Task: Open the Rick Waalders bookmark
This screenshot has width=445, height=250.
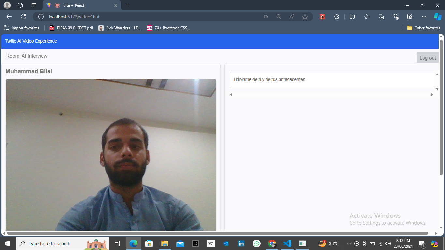Action: pos(120,28)
